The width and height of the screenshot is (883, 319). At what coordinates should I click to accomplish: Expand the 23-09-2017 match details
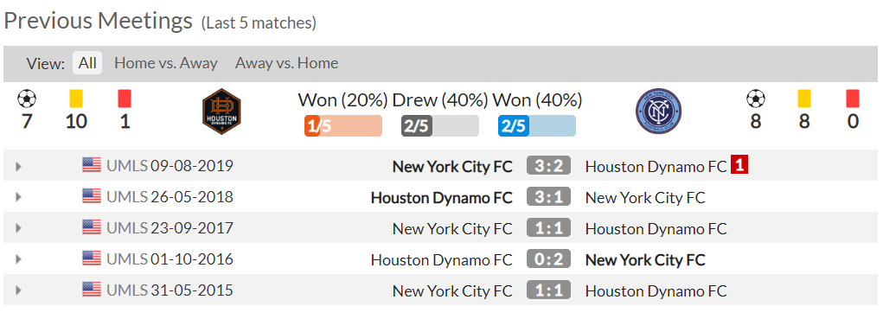point(18,228)
